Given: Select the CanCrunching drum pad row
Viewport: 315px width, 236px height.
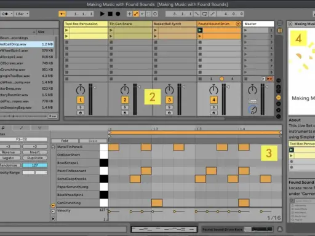Looking at the screenshot, I should 78,203.
